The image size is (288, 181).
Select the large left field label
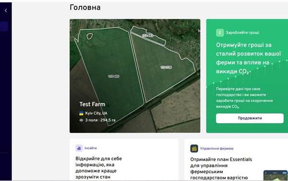point(114,76)
